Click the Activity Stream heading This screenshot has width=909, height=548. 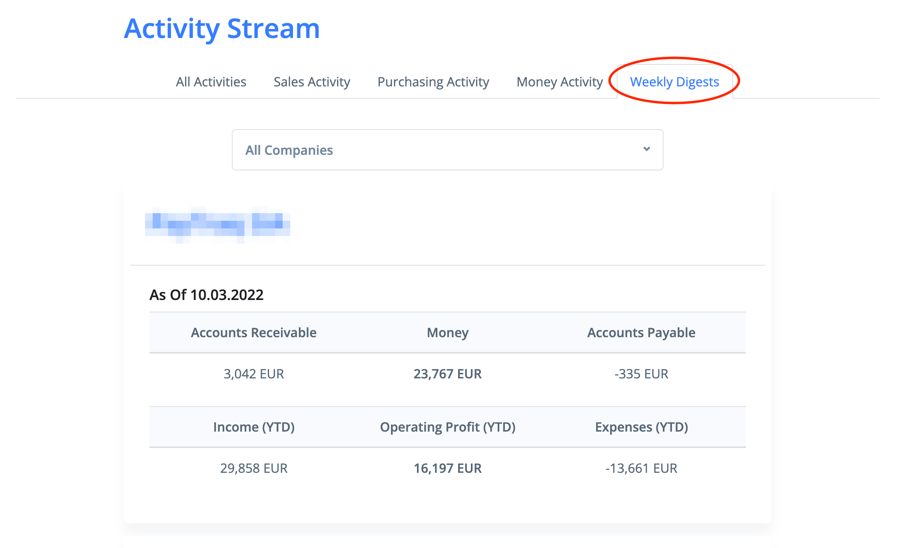(x=222, y=29)
